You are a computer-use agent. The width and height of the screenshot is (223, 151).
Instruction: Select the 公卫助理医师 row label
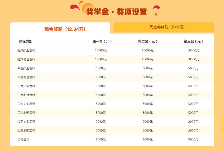[x=26, y=131]
